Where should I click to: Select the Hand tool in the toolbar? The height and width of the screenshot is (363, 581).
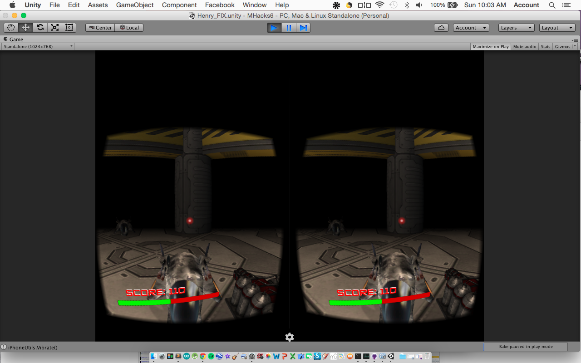(x=11, y=28)
